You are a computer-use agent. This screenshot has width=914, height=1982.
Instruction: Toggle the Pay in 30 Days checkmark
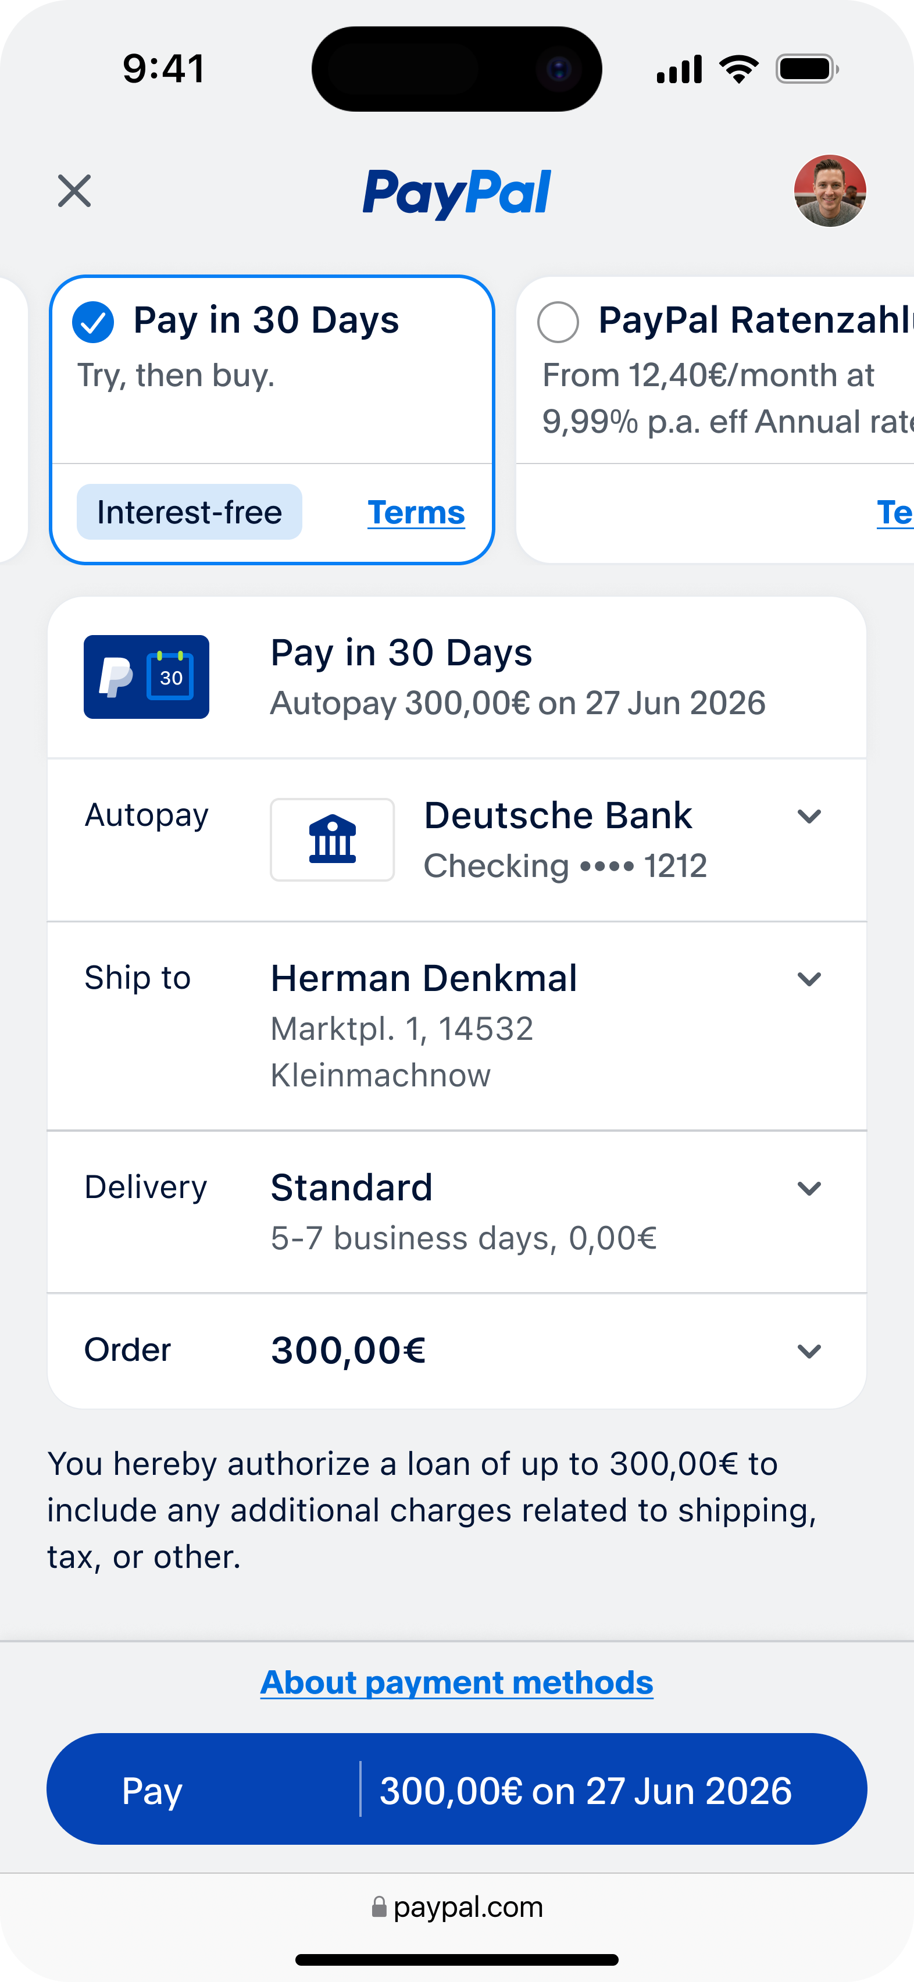click(93, 322)
